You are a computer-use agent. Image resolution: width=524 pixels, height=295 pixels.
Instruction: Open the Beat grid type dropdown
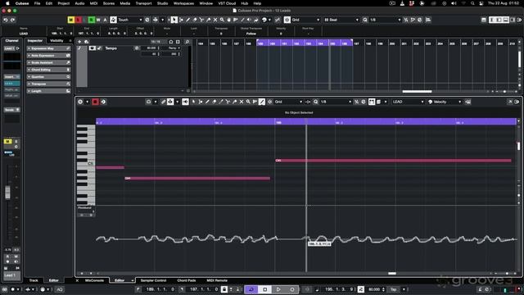pos(341,20)
